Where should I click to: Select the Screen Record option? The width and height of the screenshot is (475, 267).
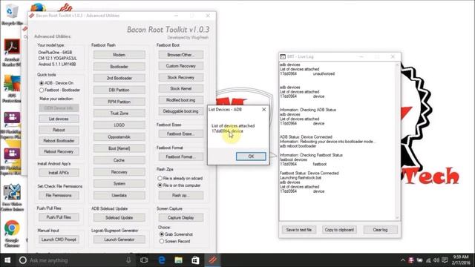click(x=162, y=241)
